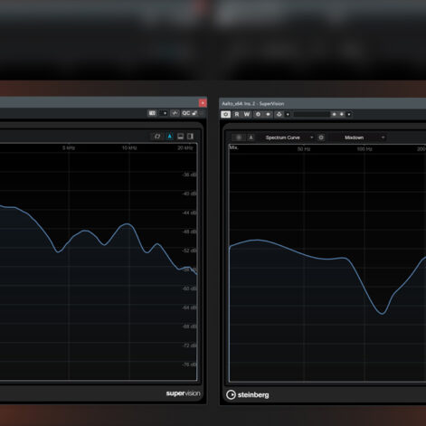426x426 pixels.
Task: Click the lock icon beside QC
Action: (194, 113)
